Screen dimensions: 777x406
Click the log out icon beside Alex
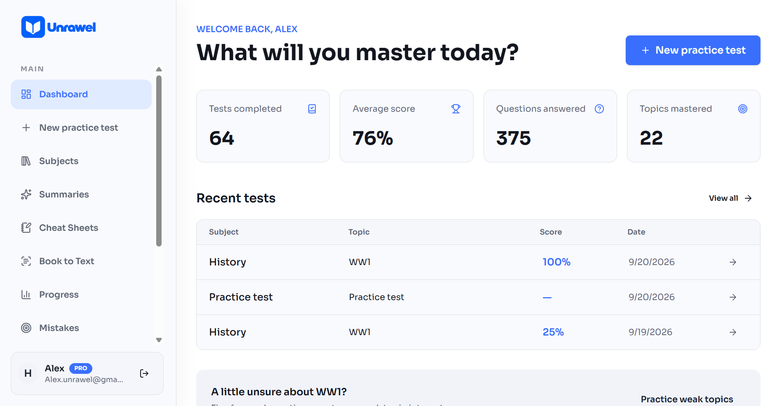coord(144,373)
